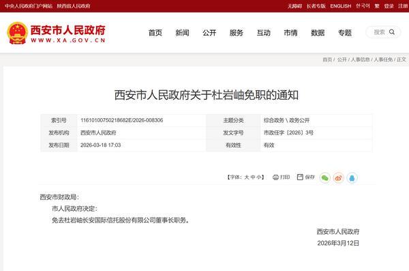Open 陕西省人民政府 link

74,6
